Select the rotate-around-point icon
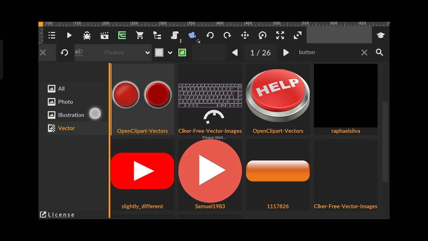This screenshot has width=428, height=241. (x=262, y=35)
